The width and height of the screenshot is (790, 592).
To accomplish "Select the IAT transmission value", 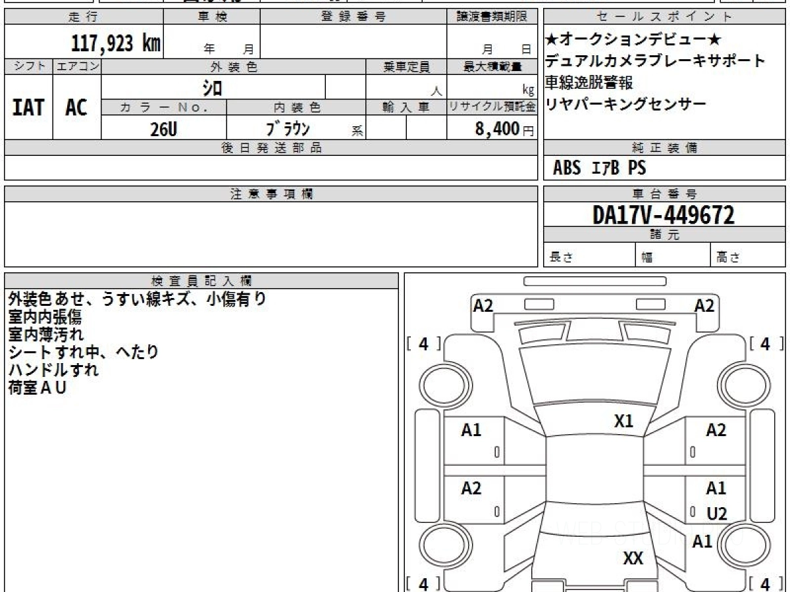I will tap(28, 107).
